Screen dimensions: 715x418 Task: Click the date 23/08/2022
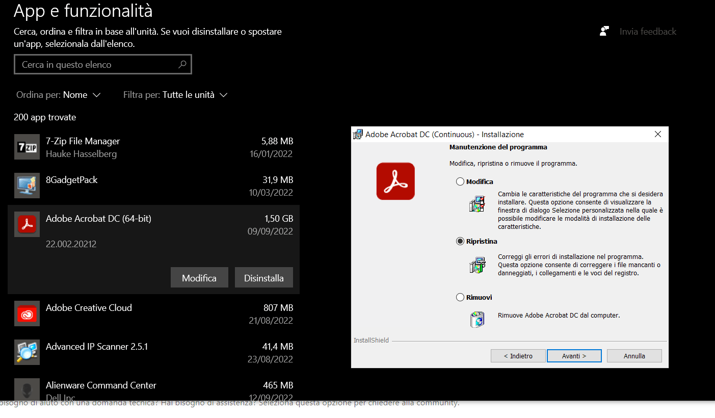pyautogui.click(x=270, y=359)
